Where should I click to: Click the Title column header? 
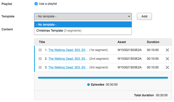coord(42,42)
